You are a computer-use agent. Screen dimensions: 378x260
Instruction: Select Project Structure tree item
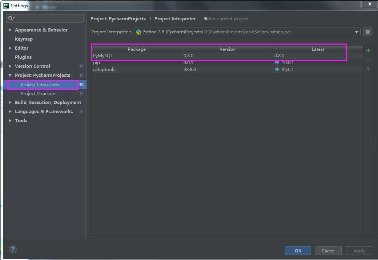tap(38, 93)
